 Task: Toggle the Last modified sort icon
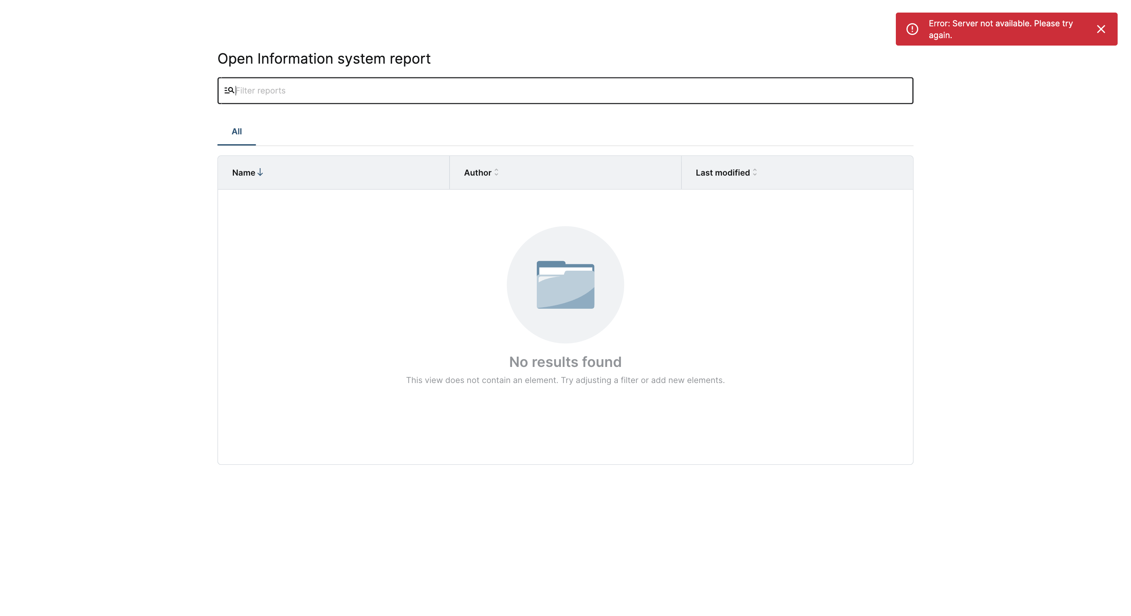[x=755, y=172]
